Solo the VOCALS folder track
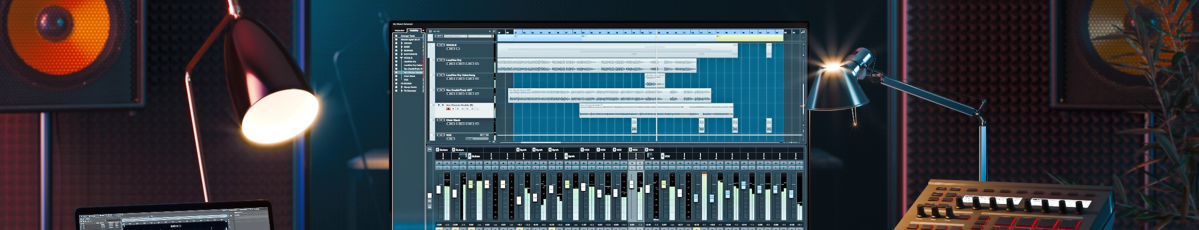The image size is (1199, 230). point(443,45)
